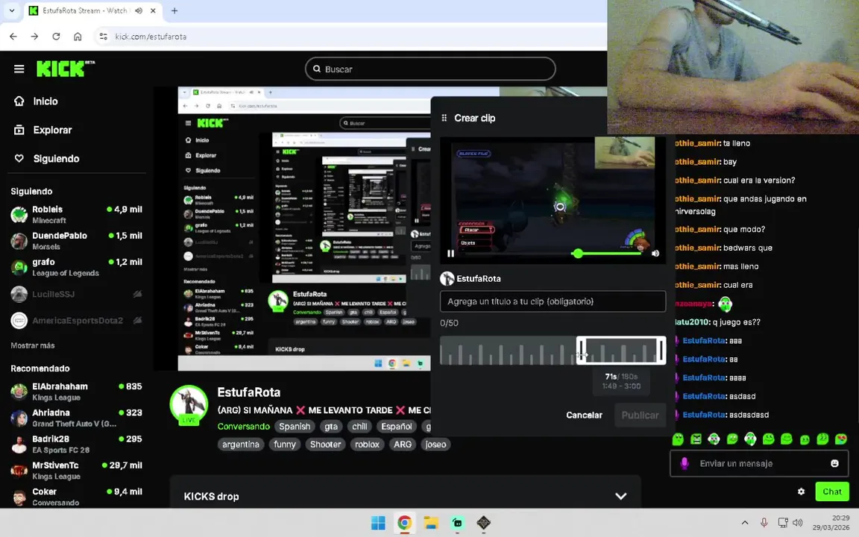
Task: Select the joseo tag
Action: (435, 445)
